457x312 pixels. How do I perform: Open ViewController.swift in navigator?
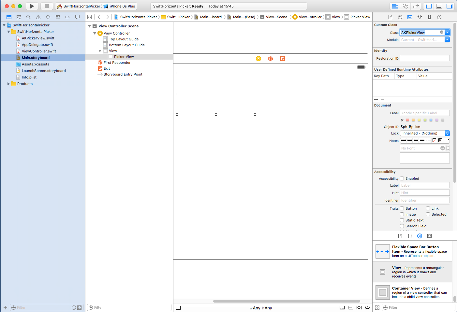(39, 51)
